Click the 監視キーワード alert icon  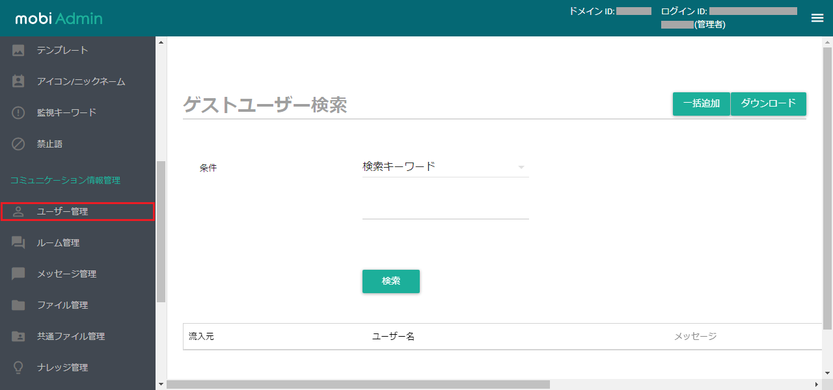tap(18, 112)
